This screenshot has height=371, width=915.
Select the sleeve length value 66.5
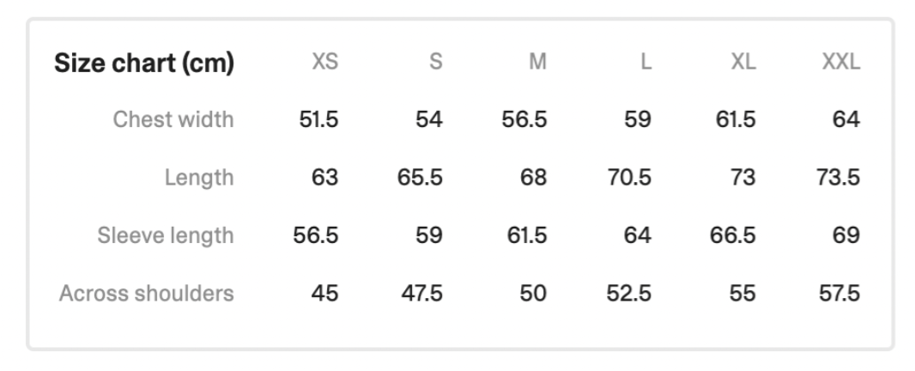pyautogui.click(x=733, y=235)
